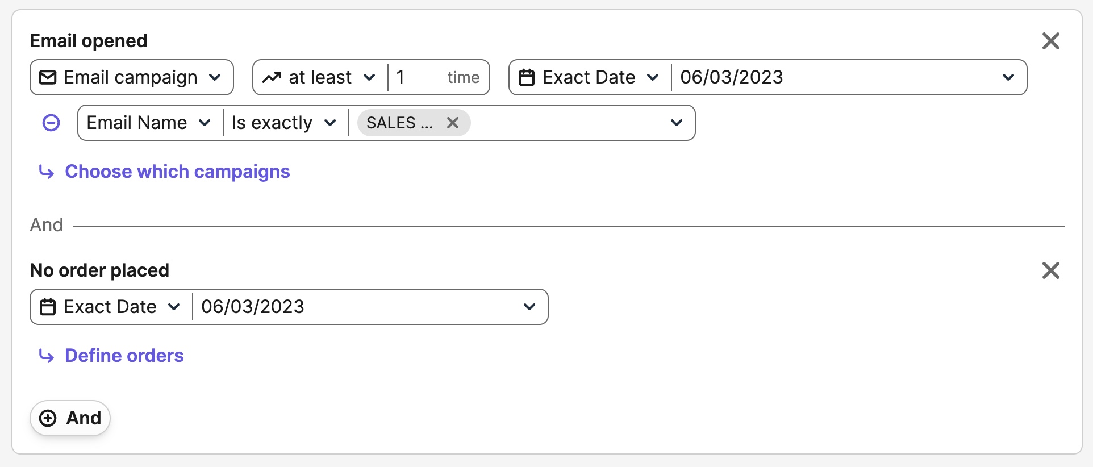This screenshot has height=467, width=1093.
Task: Expand the Email Name attribute dropdown
Action: (x=149, y=123)
